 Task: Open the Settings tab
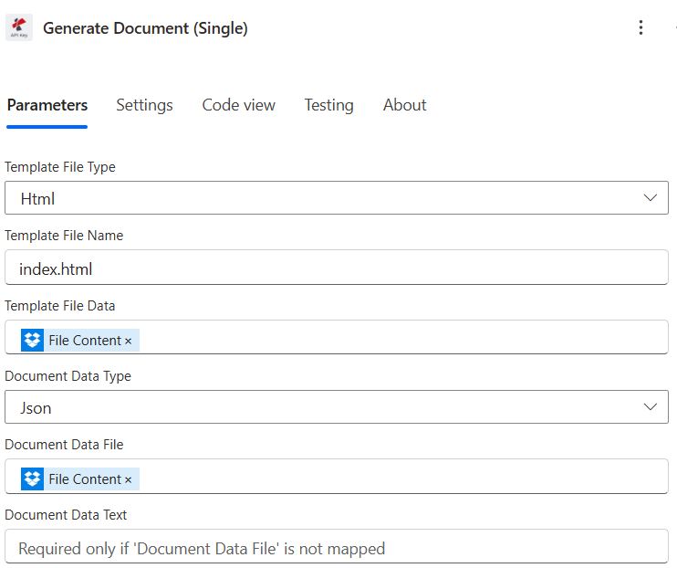(x=144, y=105)
